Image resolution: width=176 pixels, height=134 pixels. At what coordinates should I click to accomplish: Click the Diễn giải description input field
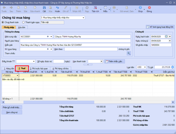75,45
